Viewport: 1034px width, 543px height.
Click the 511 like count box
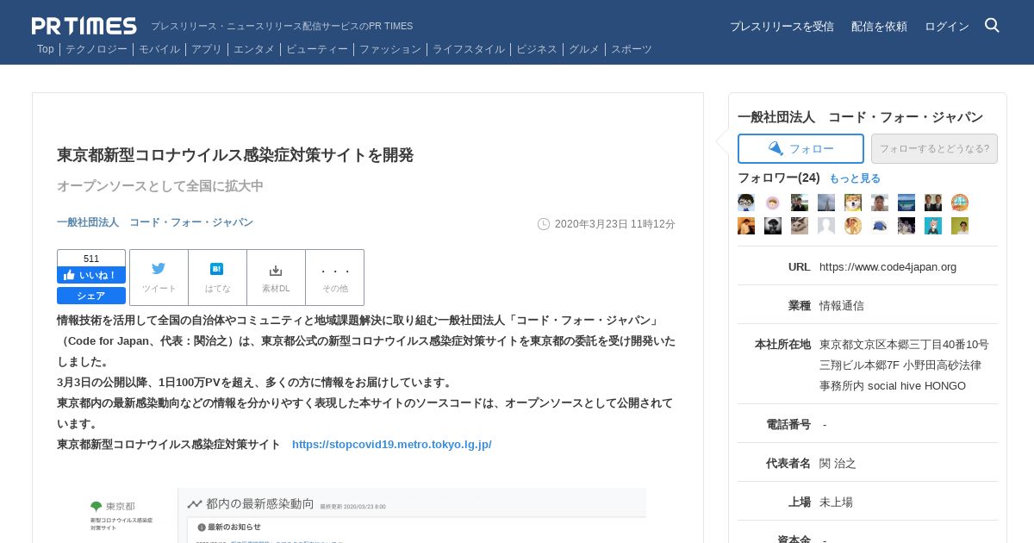(91, 258)
